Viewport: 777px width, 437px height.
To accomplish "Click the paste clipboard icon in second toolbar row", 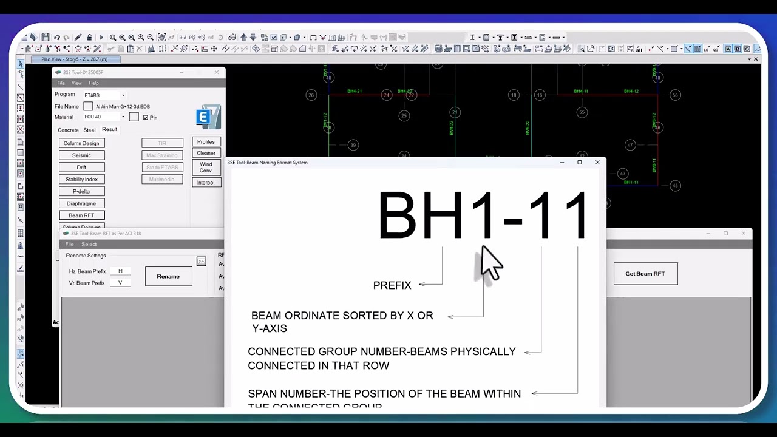I will 131,49.
